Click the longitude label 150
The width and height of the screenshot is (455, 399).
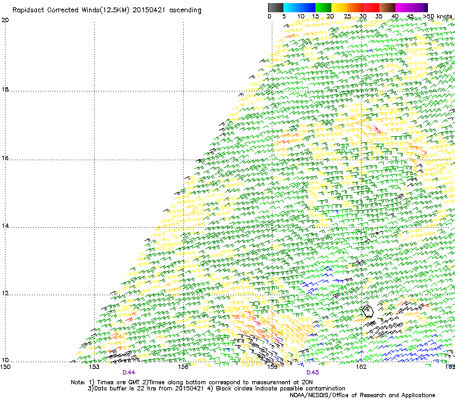tap(5, 367)
